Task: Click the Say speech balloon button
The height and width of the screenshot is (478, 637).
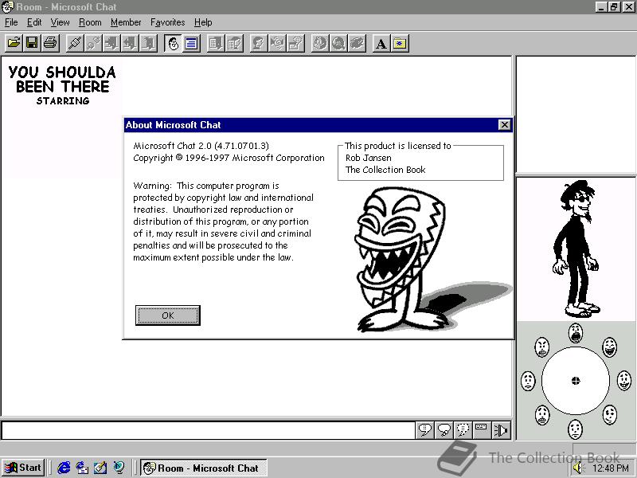Action: tap(425, 430)
